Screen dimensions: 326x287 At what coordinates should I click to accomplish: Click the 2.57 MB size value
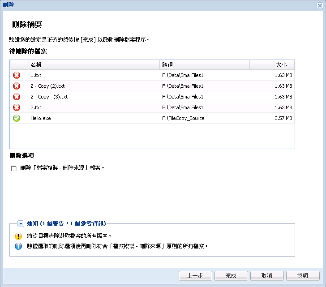coord(283,118)
